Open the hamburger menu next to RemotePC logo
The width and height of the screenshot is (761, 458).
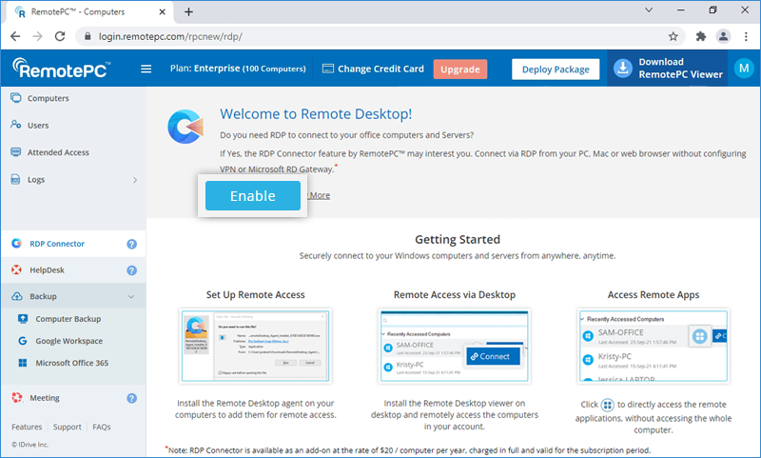click(x=146, y=69)
